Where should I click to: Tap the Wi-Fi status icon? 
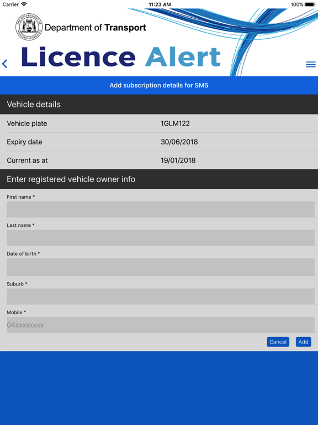[24, 4]
